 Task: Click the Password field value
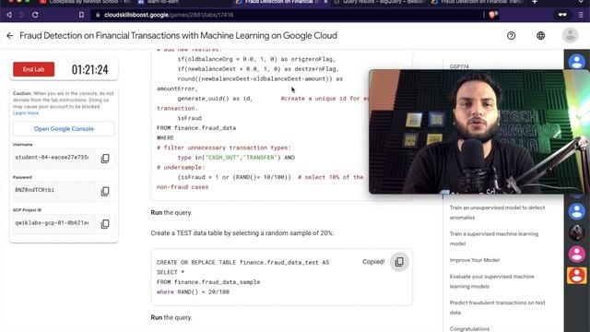click(x=53, y=190)
